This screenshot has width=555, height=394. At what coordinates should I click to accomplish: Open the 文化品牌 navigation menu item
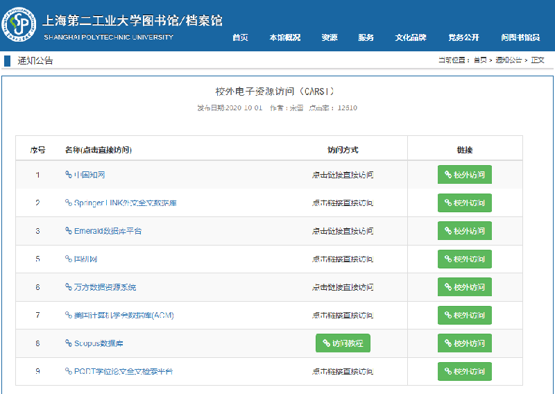pos(411,37)
